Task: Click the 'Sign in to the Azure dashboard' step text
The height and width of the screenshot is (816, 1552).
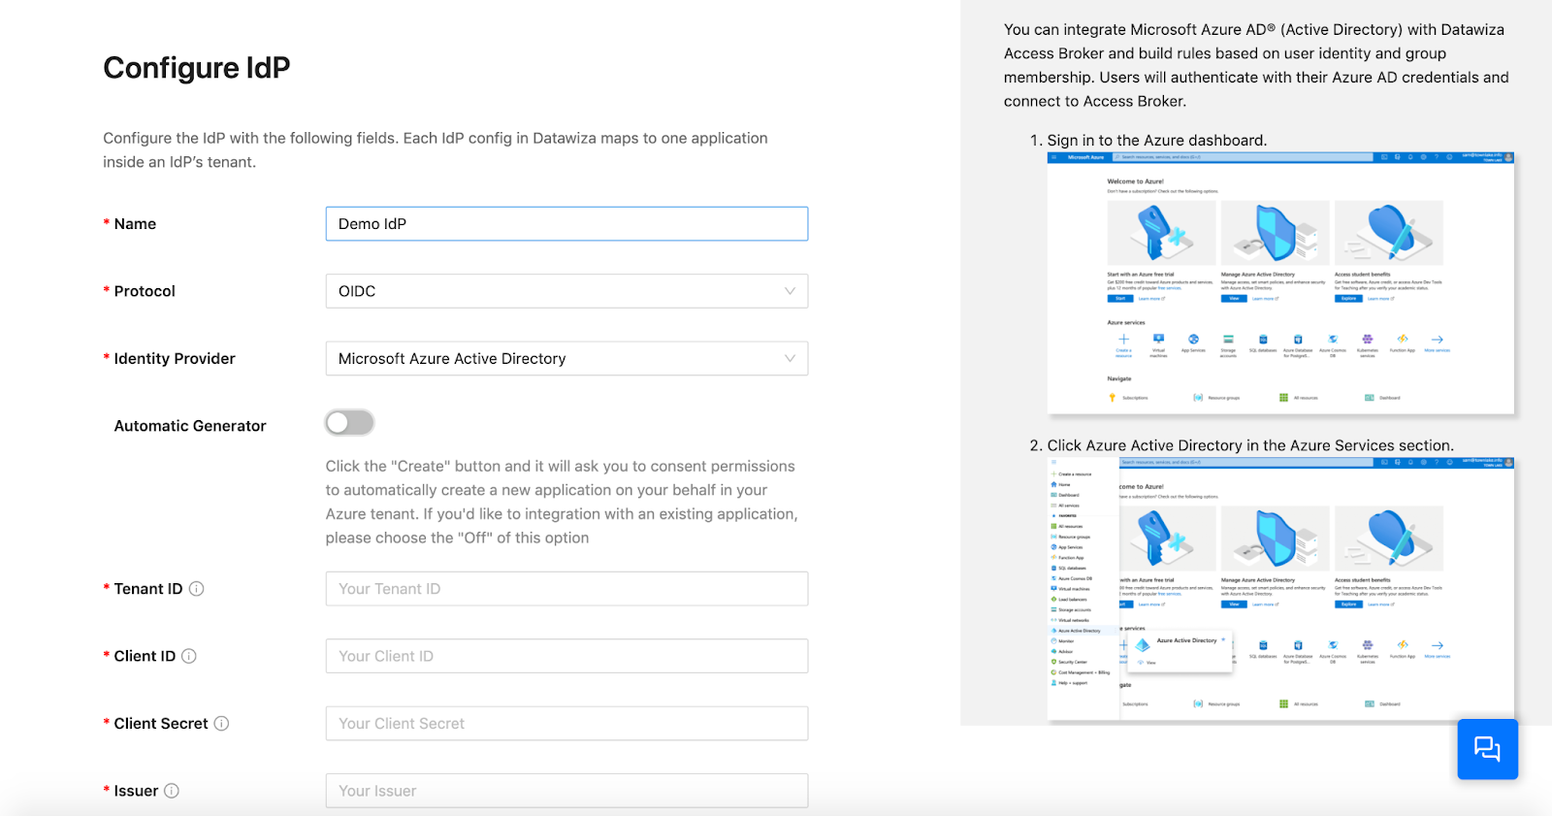Action: point(1156,141)
